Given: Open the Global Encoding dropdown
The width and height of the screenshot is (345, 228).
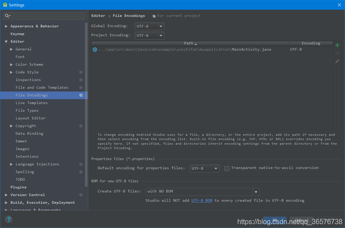Looking at the screenshot, I should 150,26.
